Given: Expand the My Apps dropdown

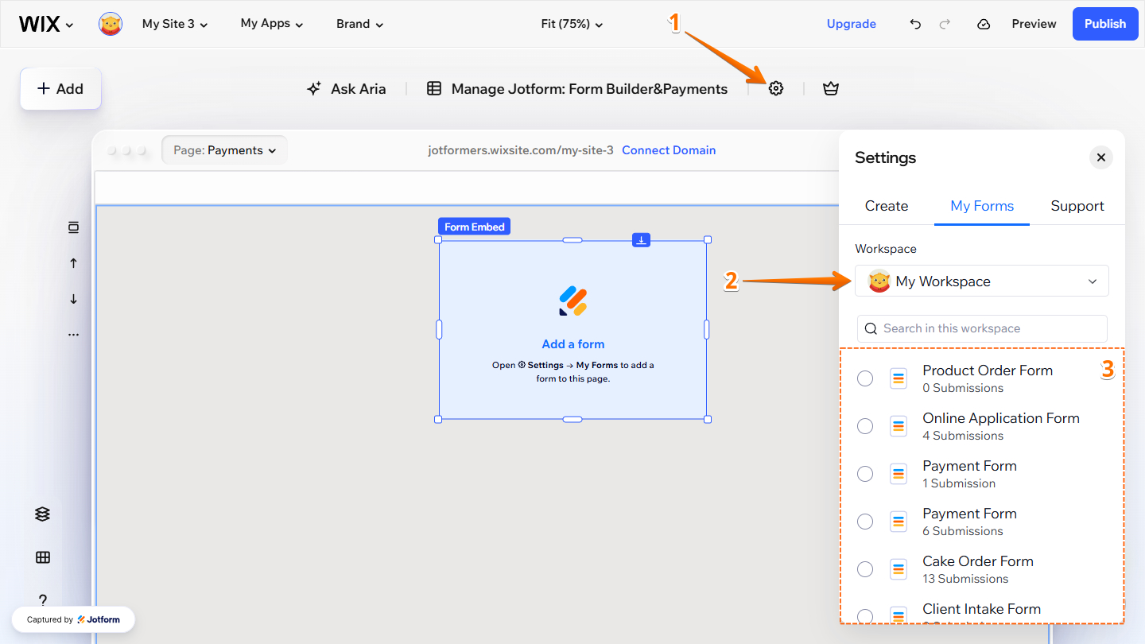Looking at the screenshot, I should click(x=272, y=24).
